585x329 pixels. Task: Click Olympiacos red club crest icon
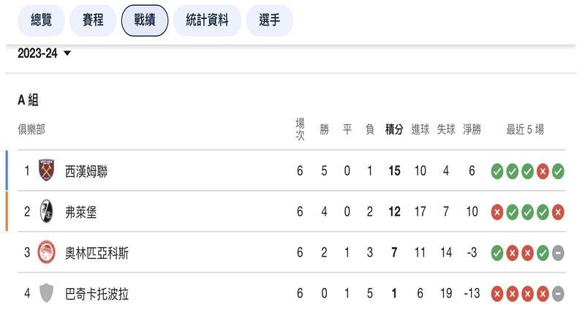click(x=46, y=252)
